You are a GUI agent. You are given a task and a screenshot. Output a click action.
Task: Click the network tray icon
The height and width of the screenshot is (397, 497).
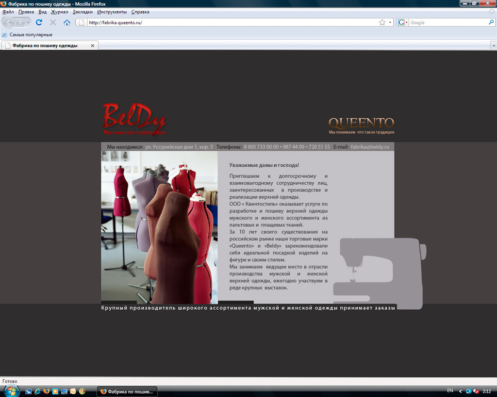pos(468,391)
